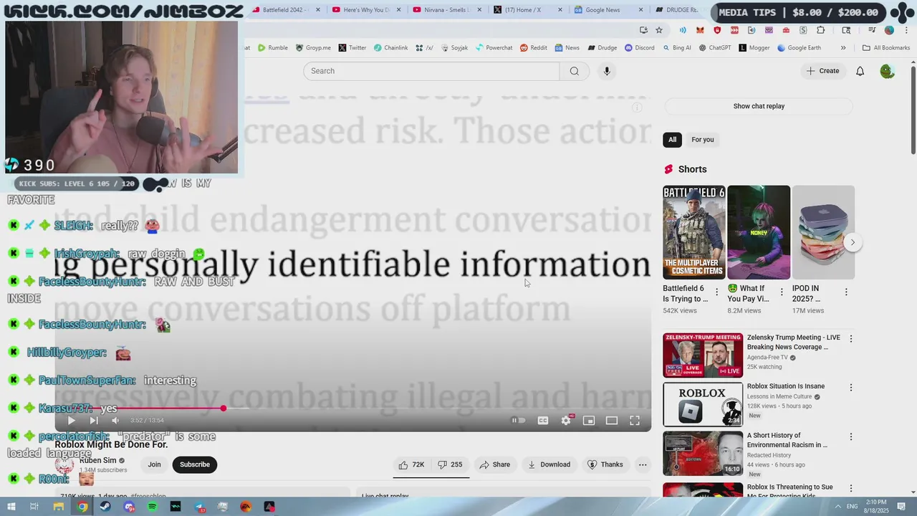The width and height of the screenshot is (917, 516).
Task: Like the video with 72K likes
Action: point(412,464)
